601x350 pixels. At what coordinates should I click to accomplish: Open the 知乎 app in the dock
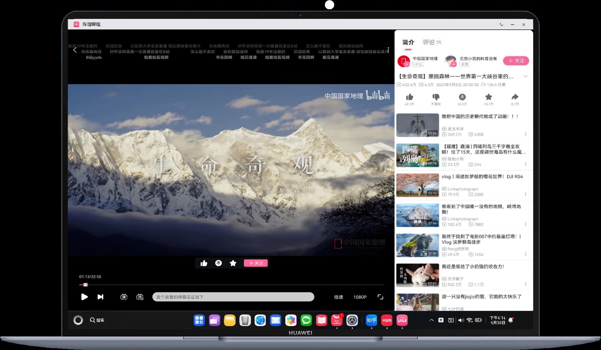(x=371, y=320)
